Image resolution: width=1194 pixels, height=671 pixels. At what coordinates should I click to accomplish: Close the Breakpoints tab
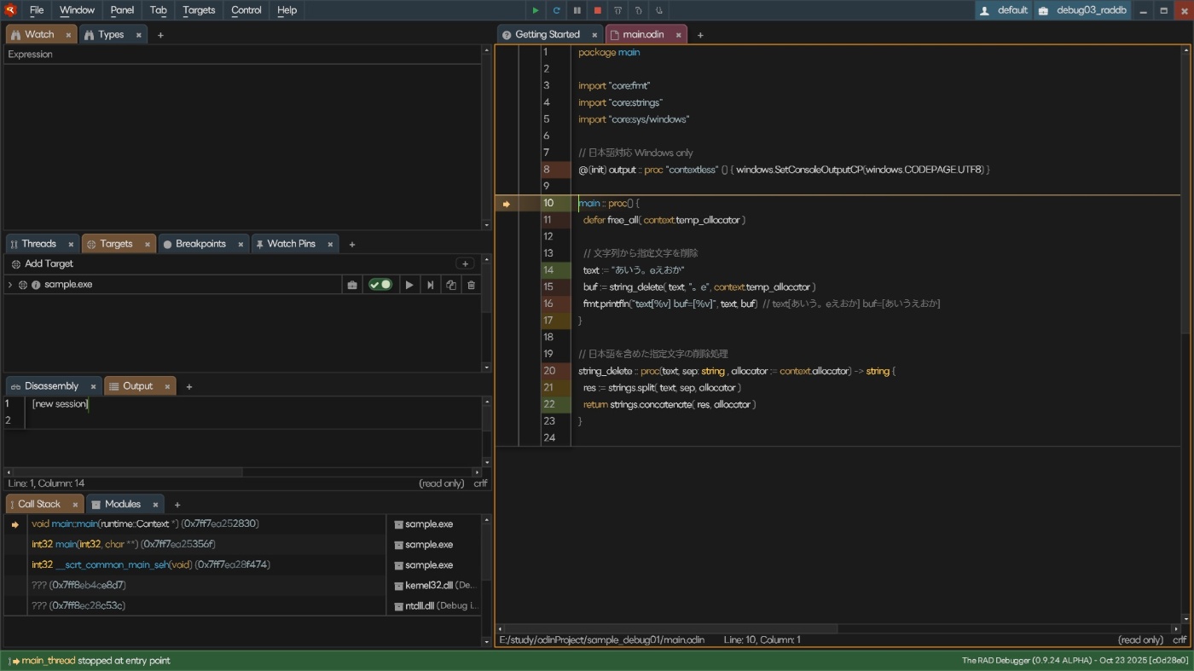pyautogui.click(x=241, y=245)
